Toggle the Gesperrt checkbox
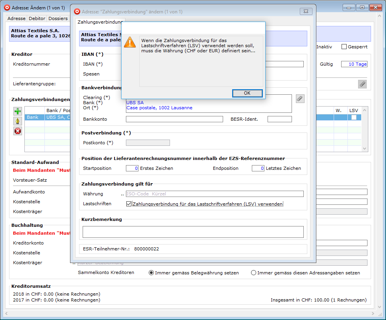This screenshot has width=386, height=320. 344,47
